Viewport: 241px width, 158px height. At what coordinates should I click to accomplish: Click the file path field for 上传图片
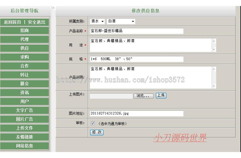(111, 96)
